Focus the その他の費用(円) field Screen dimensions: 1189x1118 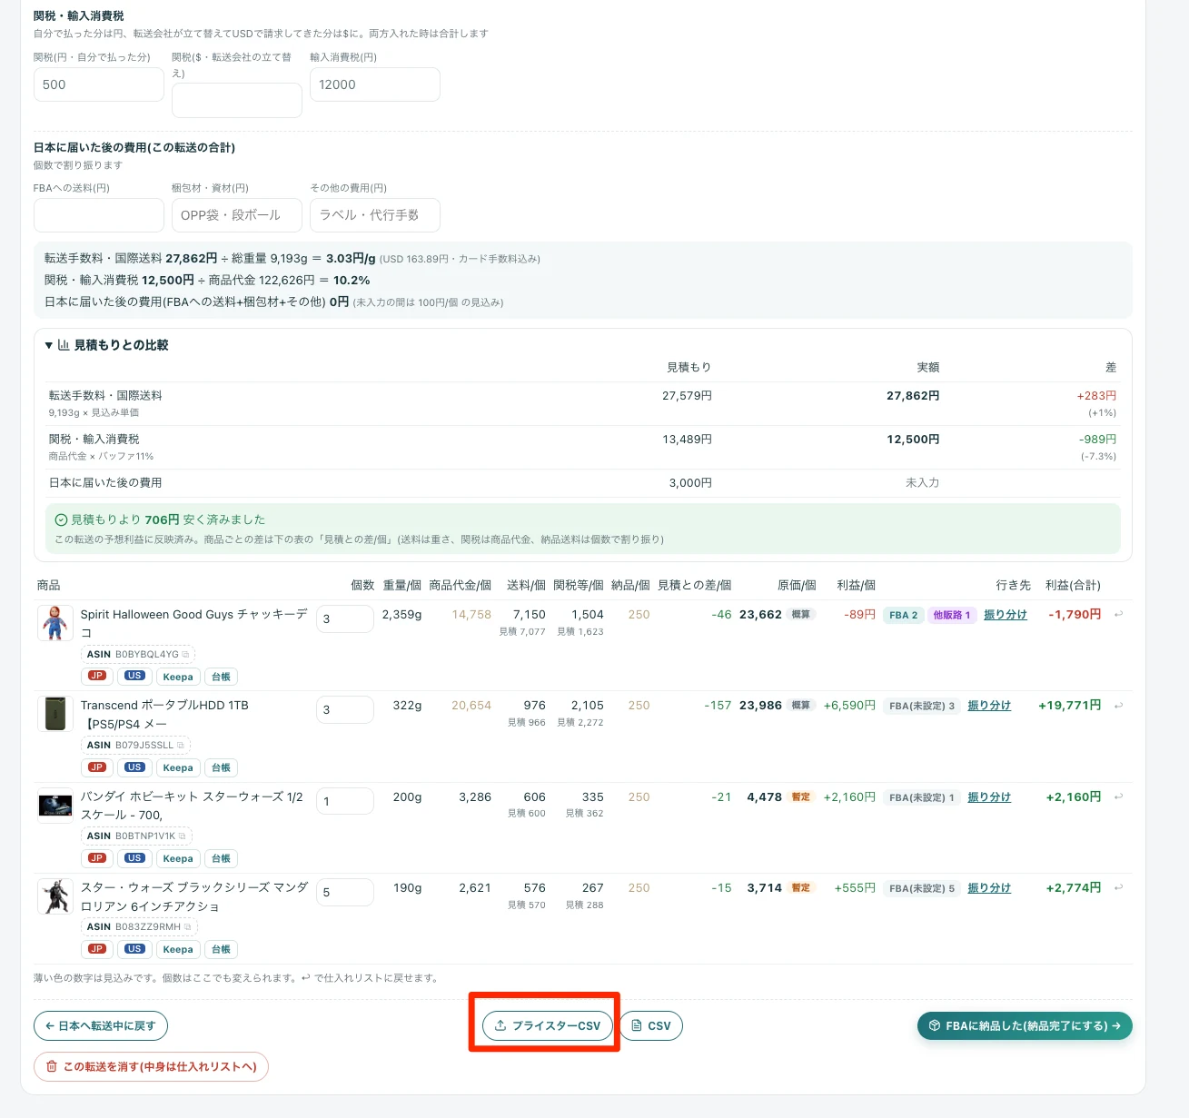coord(375,215)
